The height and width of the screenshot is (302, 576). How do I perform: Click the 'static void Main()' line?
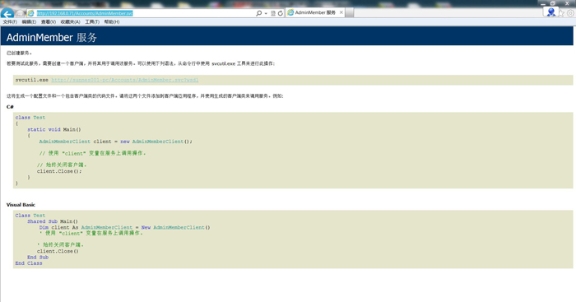(x=54, y=129)
